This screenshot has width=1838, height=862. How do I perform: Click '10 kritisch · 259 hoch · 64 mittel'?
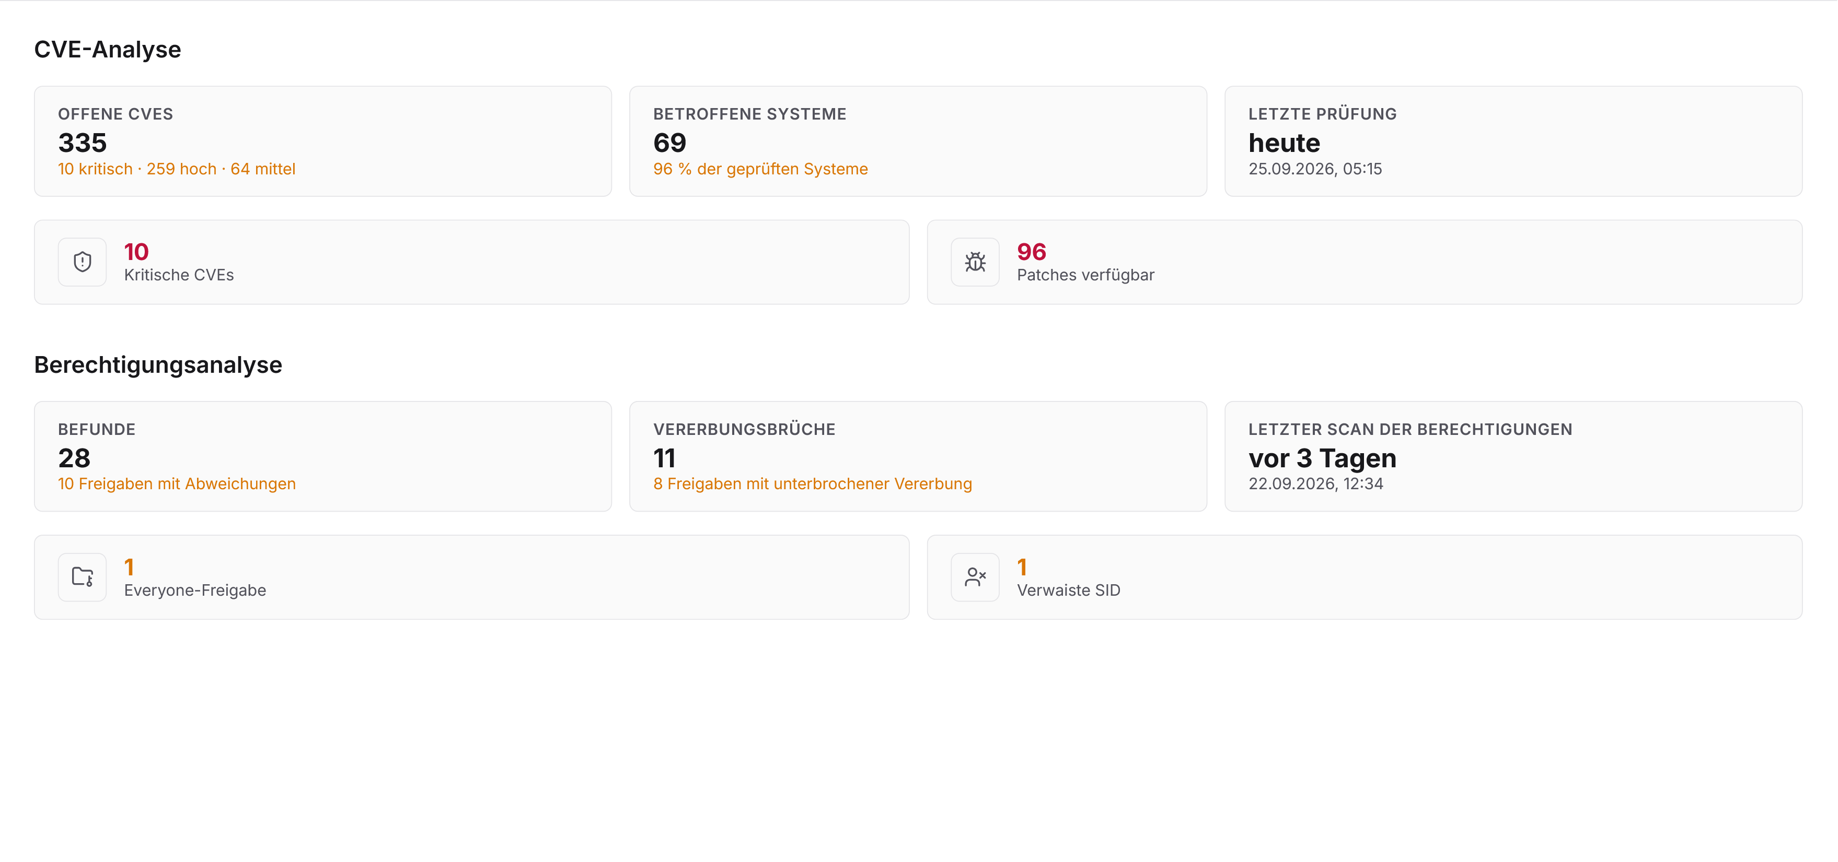pos(177,169)
